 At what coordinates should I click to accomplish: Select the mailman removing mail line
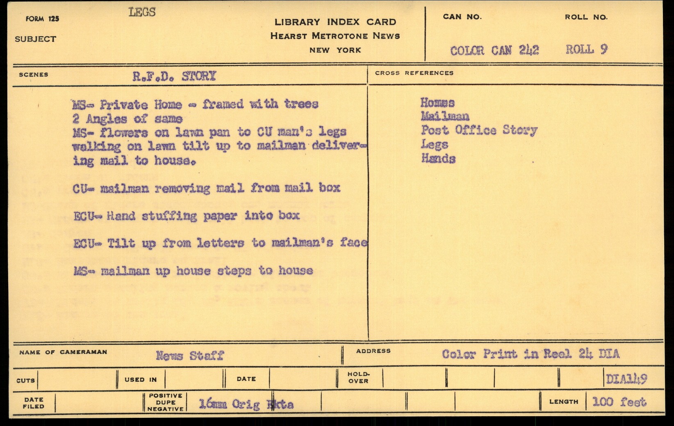coord(206,188)
